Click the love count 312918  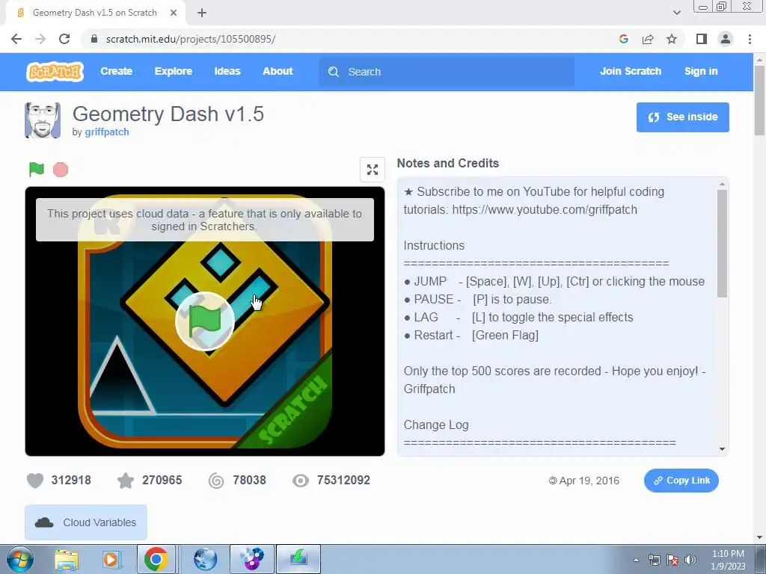click(71, 481)
